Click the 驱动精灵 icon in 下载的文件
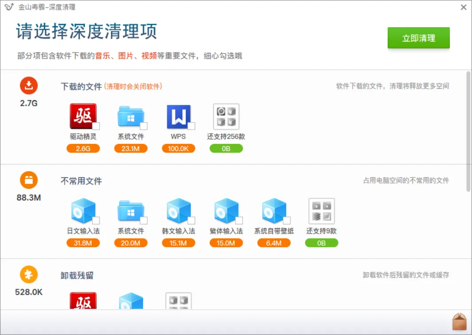This screenshot has height=335, width=472. pyautogui.click(x=83, y=116)
